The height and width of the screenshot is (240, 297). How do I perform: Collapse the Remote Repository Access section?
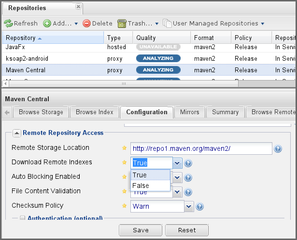(17, 133)
